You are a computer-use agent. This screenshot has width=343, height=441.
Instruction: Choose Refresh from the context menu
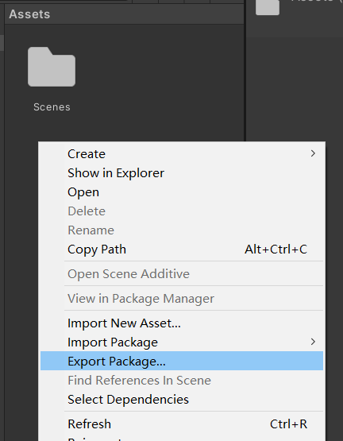(182, 424)
